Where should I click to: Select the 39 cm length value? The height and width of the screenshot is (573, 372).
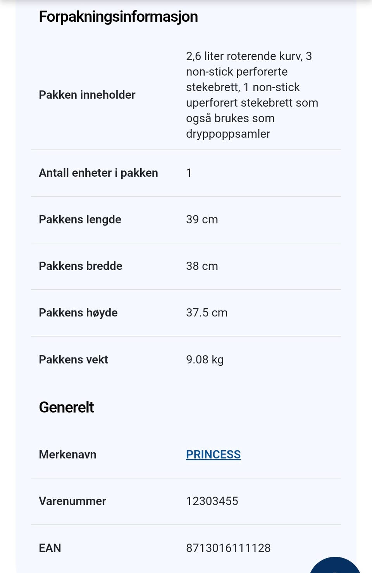(202, 219)
